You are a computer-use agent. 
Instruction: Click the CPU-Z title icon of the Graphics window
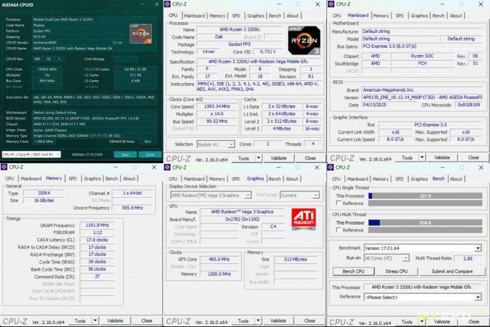(167, 167)
